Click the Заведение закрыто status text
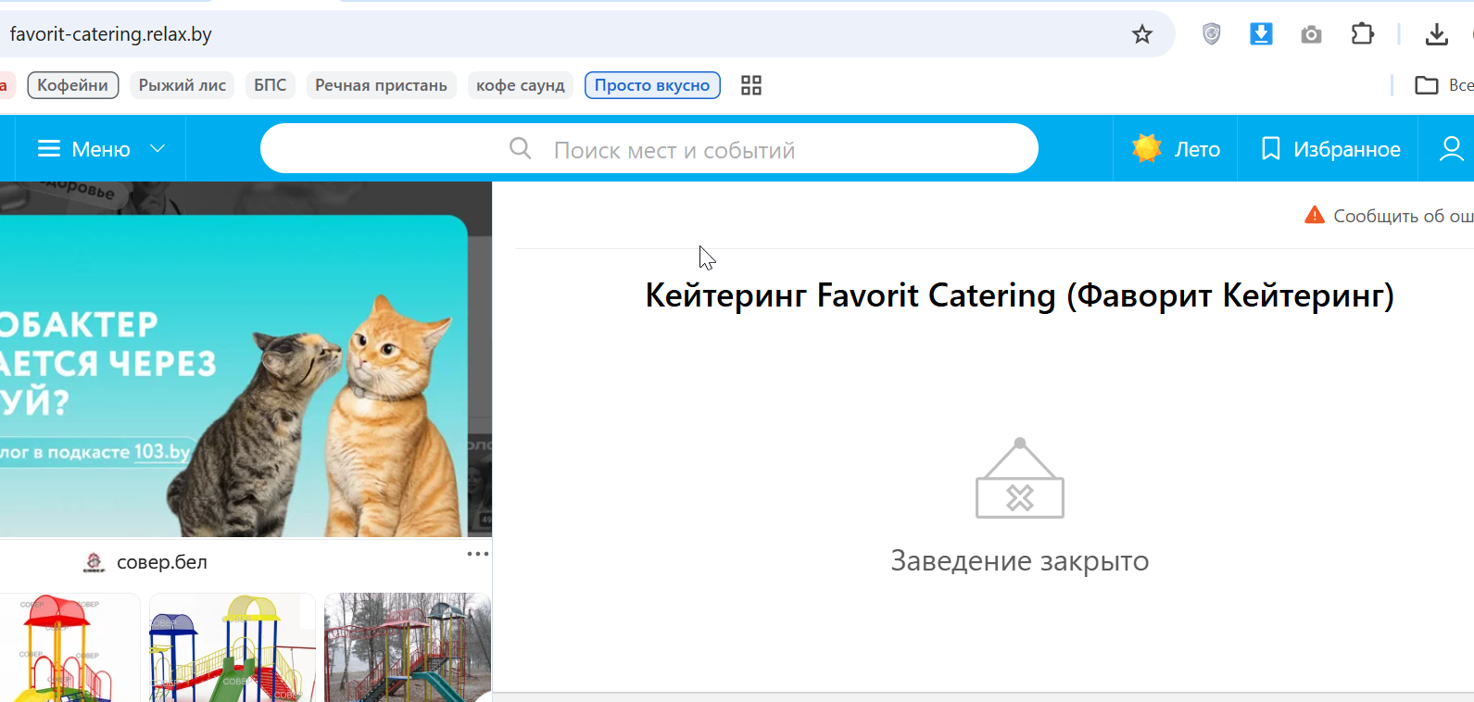 (x=1020, y=560)
